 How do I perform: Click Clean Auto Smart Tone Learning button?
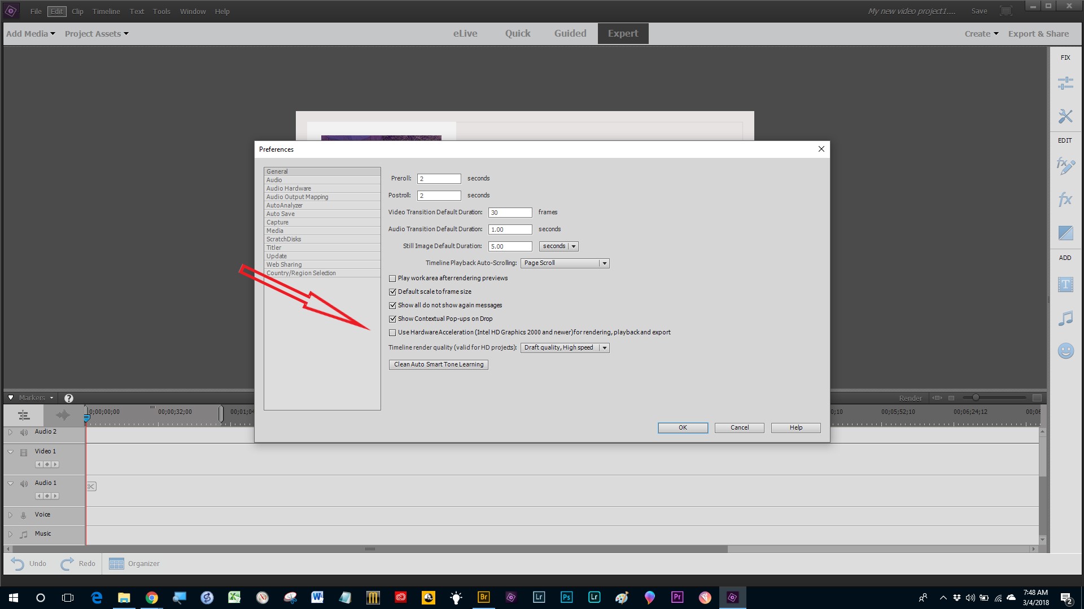tap(439, 365)
